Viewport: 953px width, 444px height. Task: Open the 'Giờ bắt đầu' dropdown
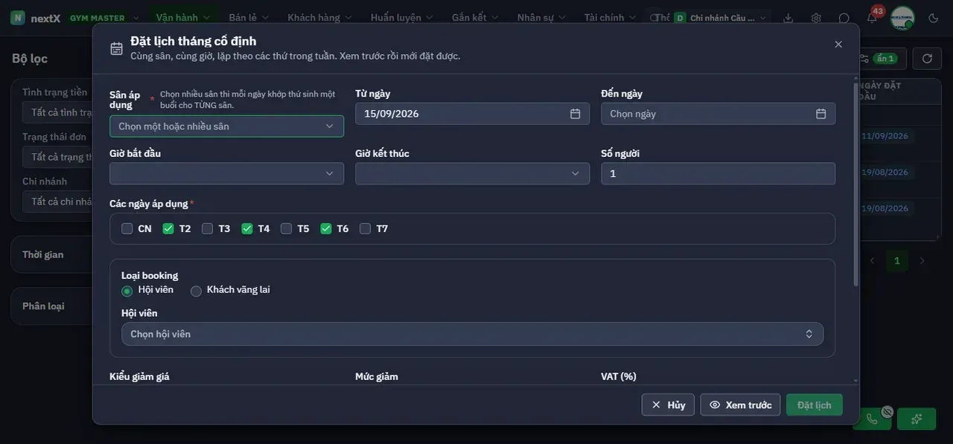click(x=226, y=173)
